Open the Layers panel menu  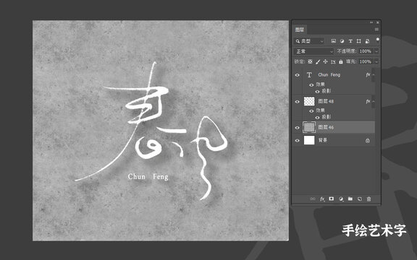click(376, 30)
